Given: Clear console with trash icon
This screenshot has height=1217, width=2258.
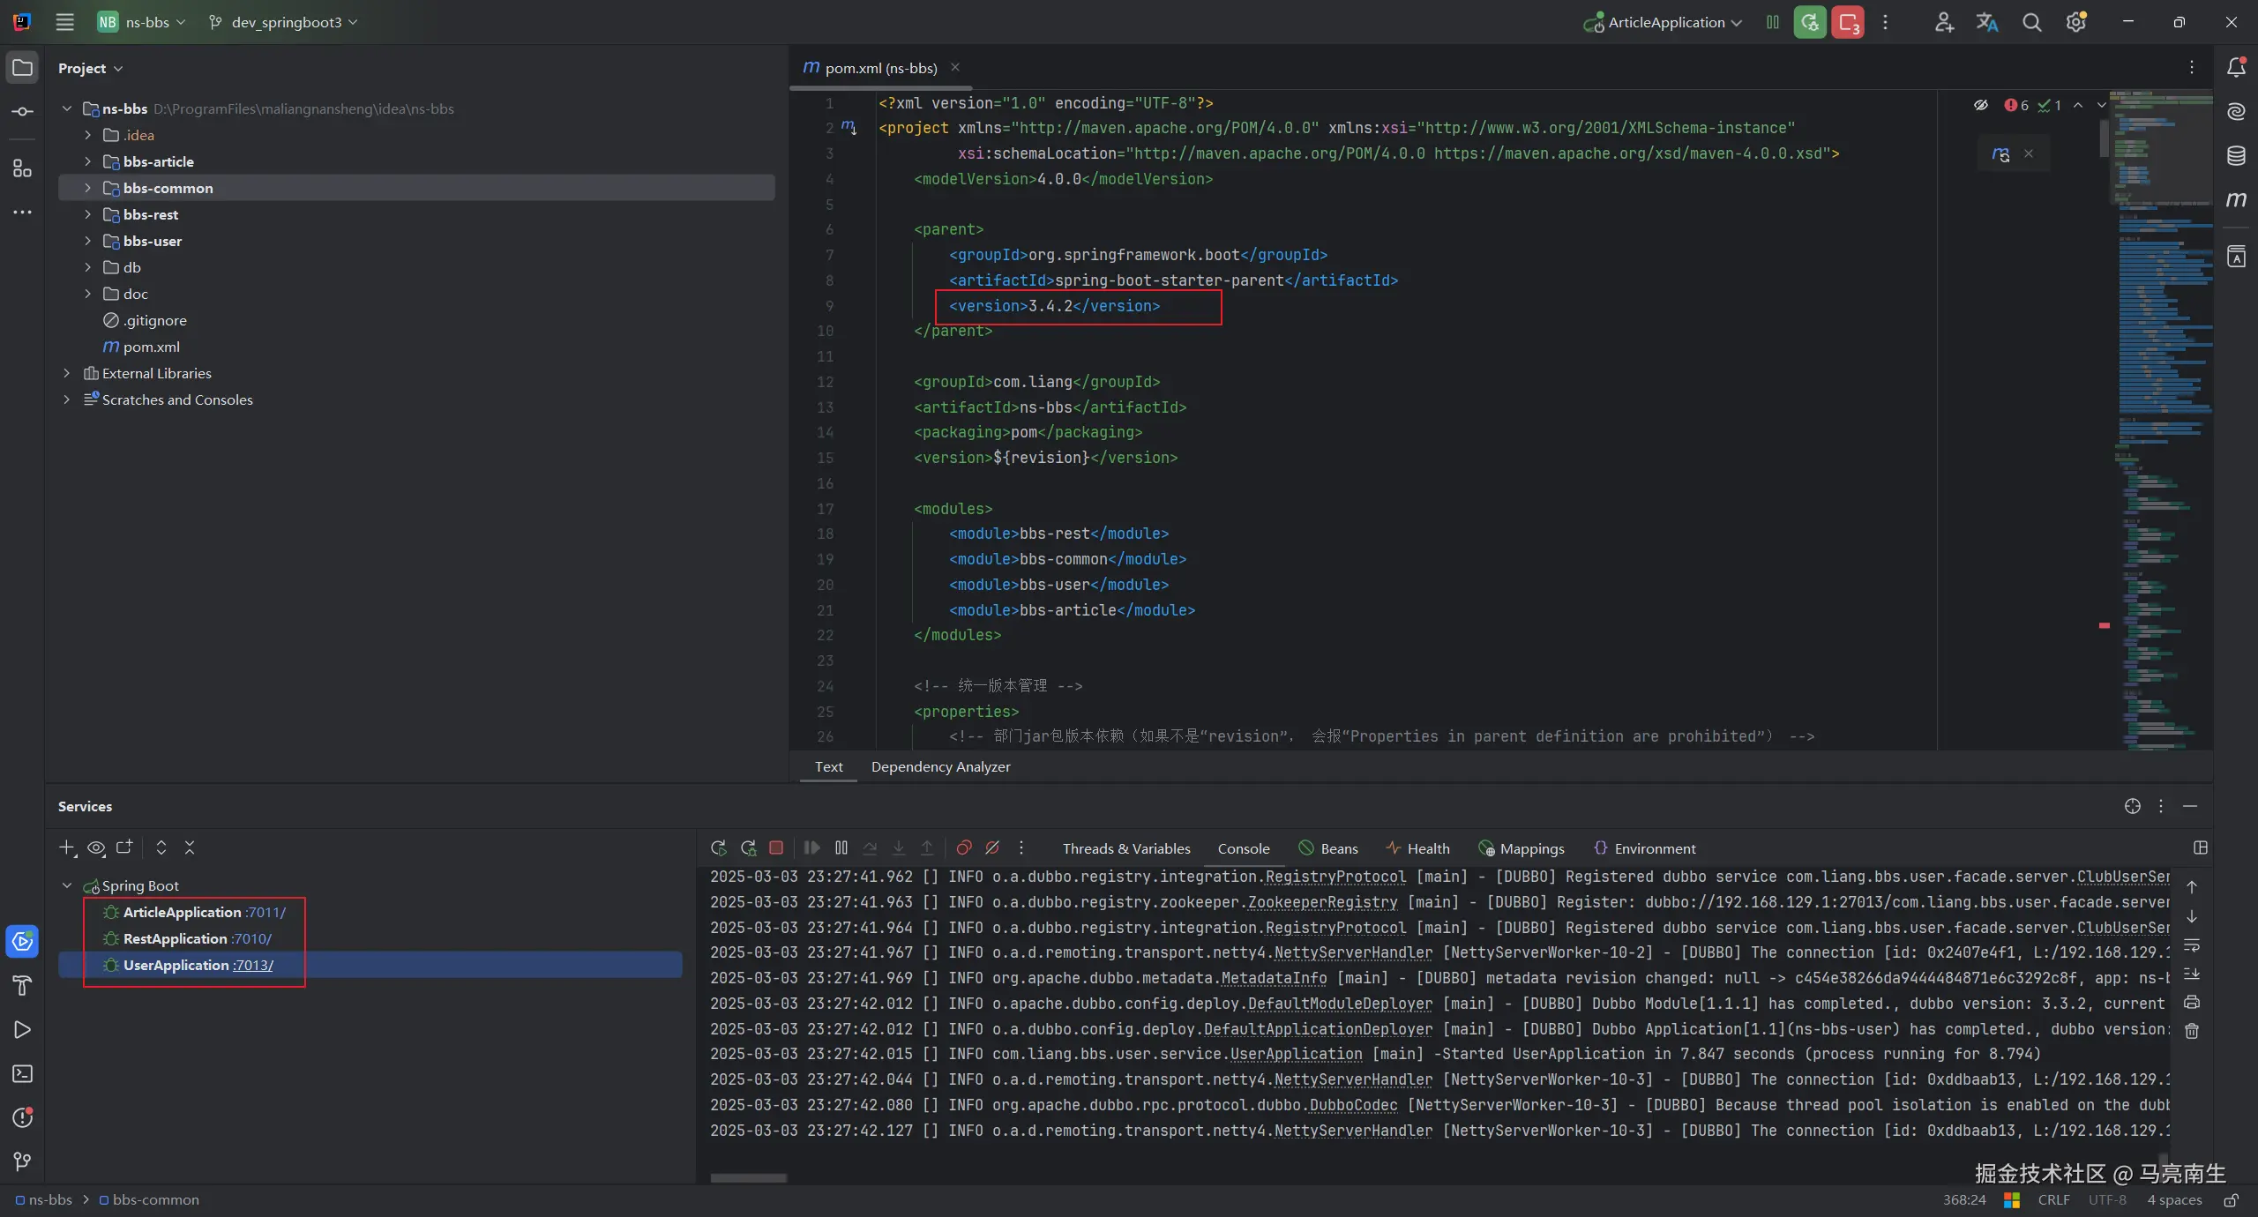Looking at the screenshot, I should pos(2192,1031).
